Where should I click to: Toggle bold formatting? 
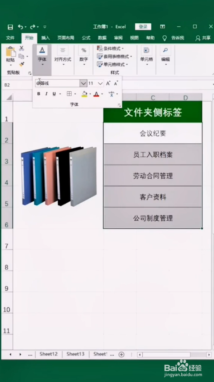(x=39, y=94)
